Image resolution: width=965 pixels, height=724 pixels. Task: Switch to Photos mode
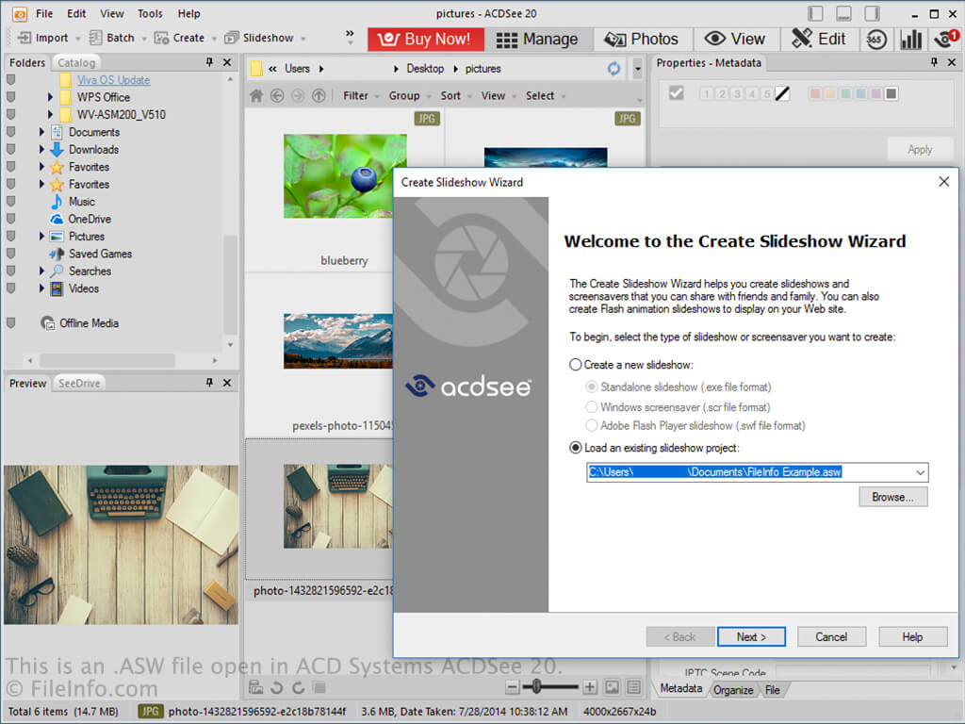pos(642,40)
